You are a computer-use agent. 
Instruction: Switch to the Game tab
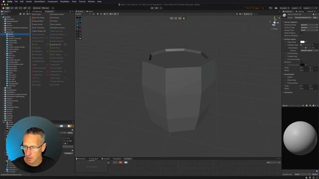(90, 11)
